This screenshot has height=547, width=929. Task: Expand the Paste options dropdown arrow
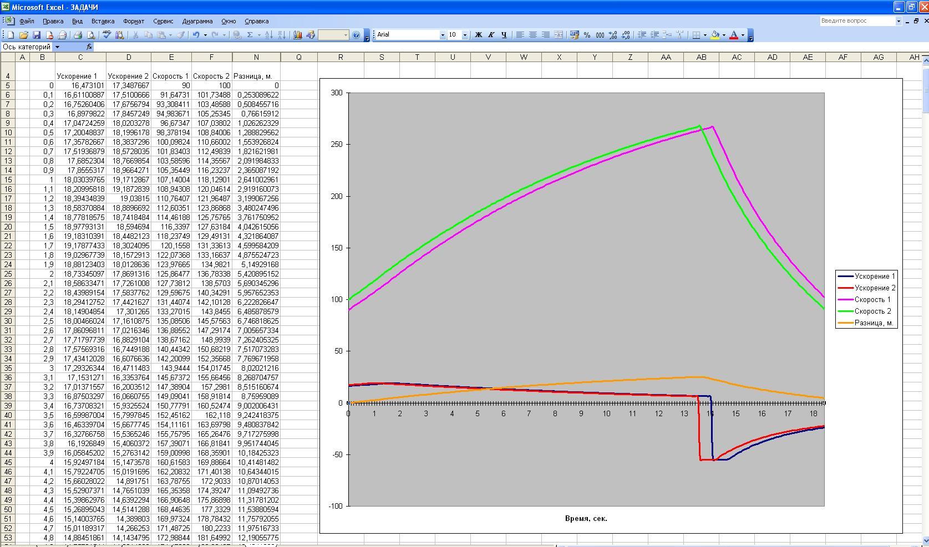tap(171, 35)
